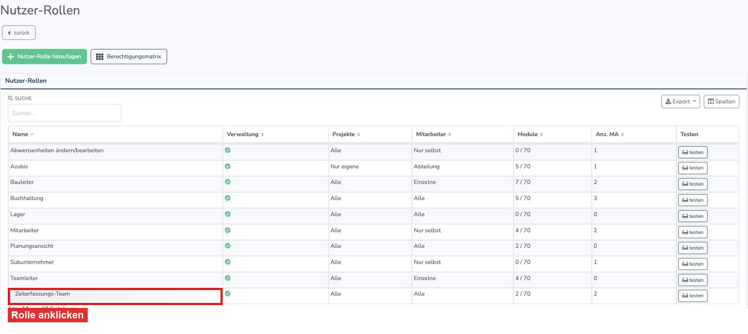The width and height of the screenshot is (748, 334).
Task: Select the Teamleiter role name
Action: [x=24, y=278]
